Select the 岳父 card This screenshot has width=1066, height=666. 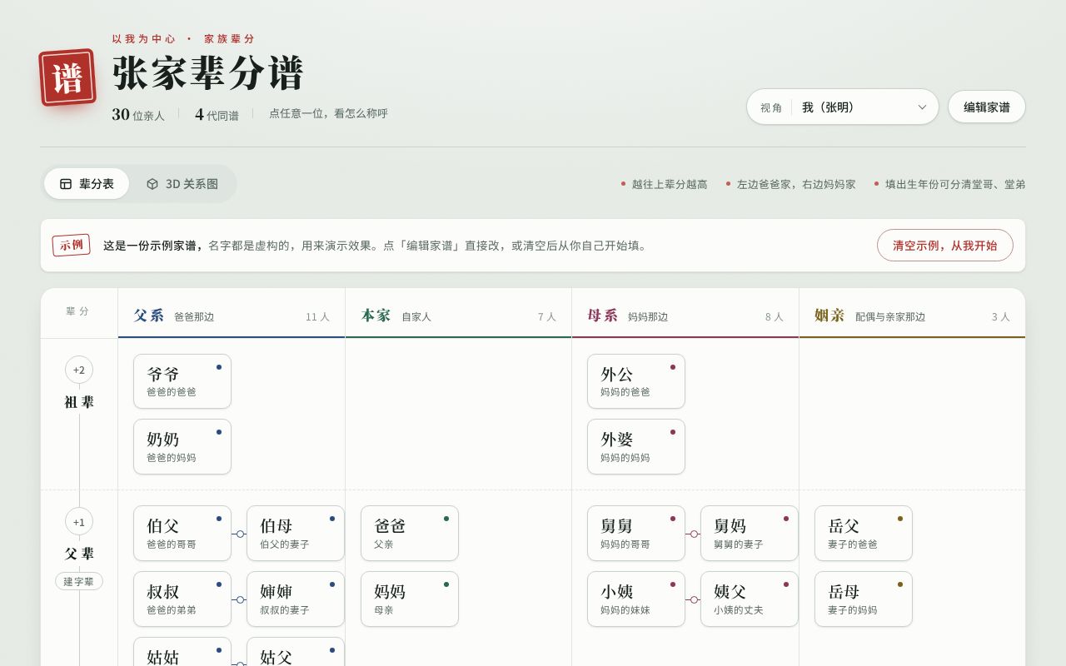click(x=864, y=534)
